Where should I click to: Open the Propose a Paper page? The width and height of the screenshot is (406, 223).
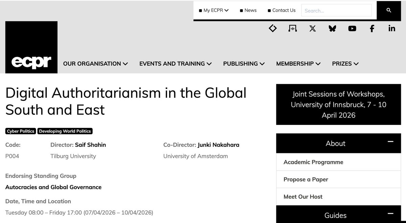pyautogui.click(x=338, y=179)
